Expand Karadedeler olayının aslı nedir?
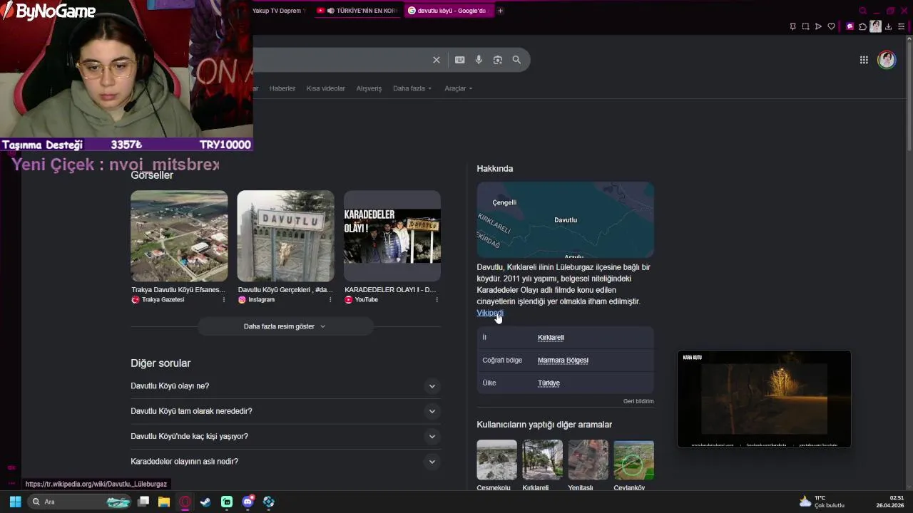 285,462
